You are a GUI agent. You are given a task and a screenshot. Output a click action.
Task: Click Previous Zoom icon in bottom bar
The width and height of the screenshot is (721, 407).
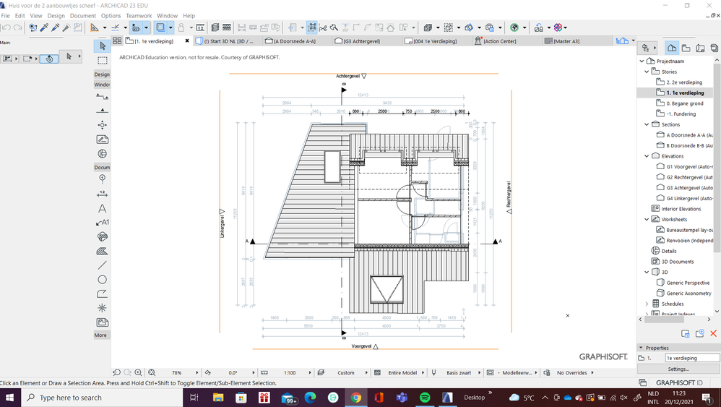click(117, 372)
